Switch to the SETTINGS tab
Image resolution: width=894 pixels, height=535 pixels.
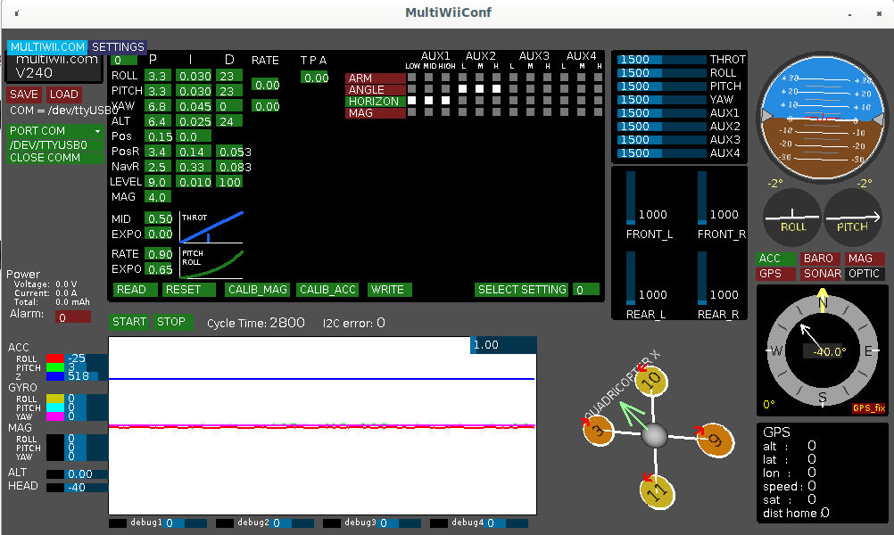(x=118, y=47)
